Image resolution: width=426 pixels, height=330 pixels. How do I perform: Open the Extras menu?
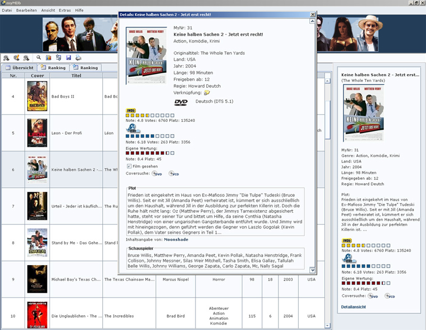tap(64, 10)
